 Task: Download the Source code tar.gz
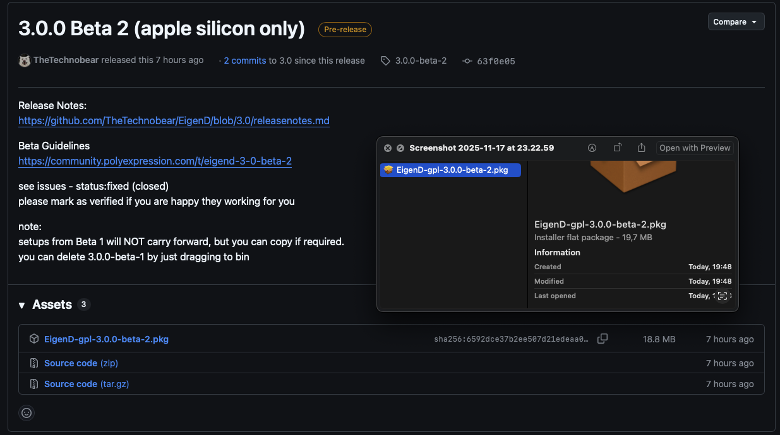(x=87, y=384)
